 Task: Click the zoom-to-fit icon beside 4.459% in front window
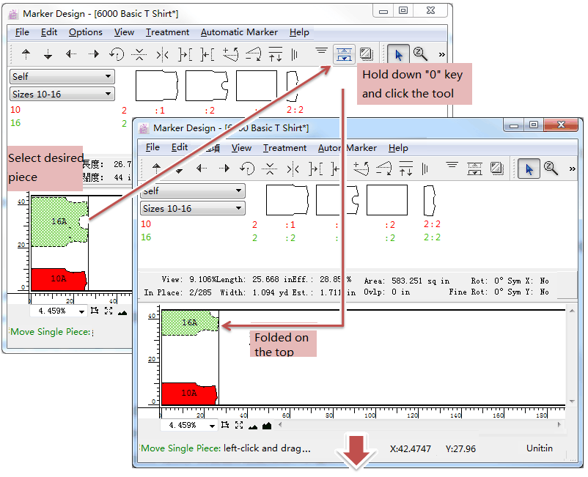point(225,425)
